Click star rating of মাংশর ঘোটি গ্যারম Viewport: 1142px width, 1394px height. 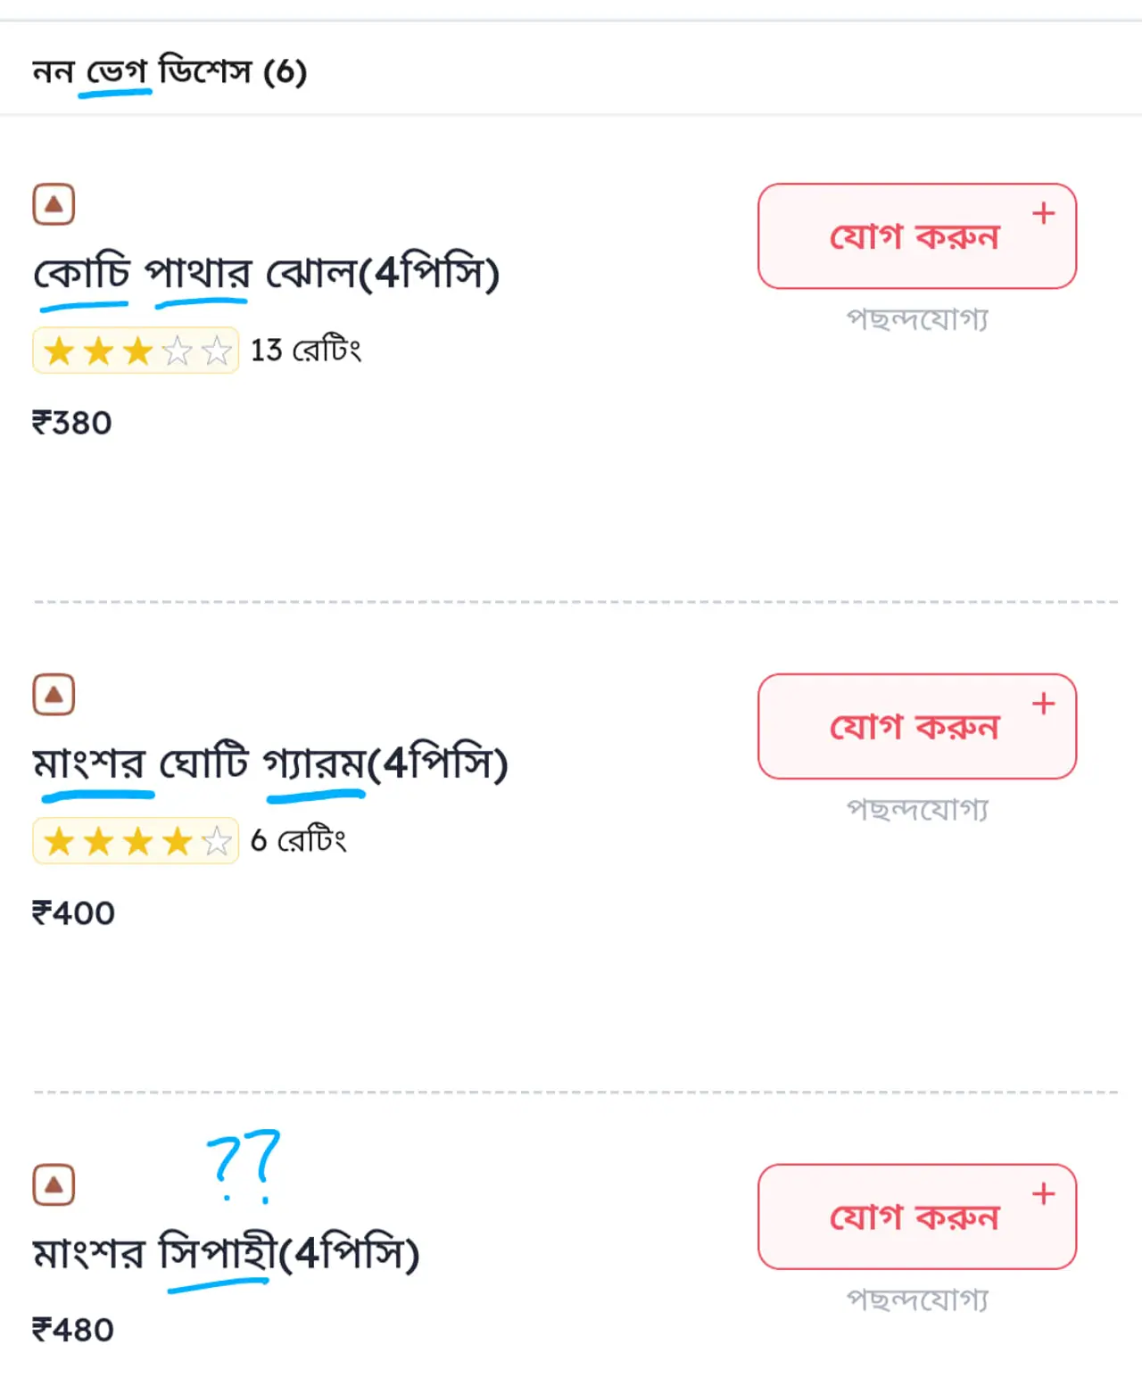click(136, 841)
